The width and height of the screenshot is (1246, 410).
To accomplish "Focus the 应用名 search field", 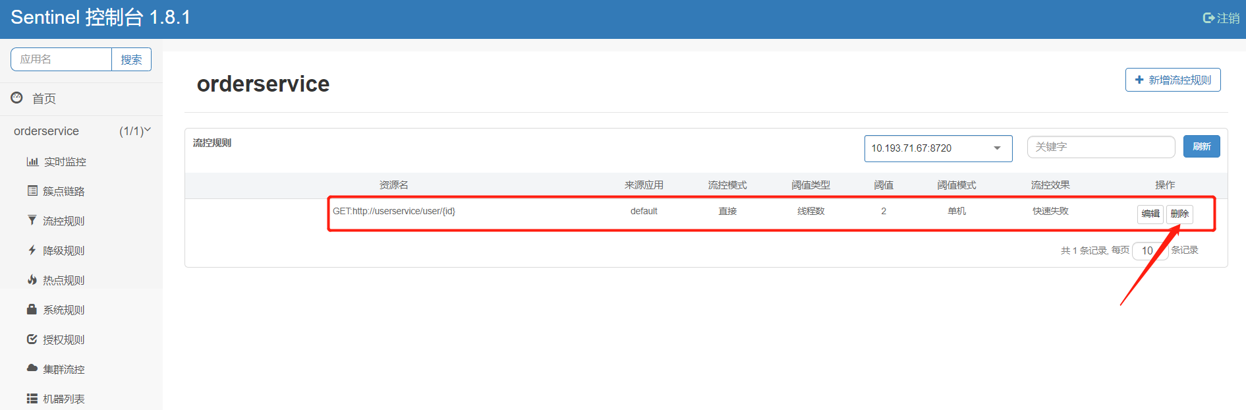I will tap(61, 59).
